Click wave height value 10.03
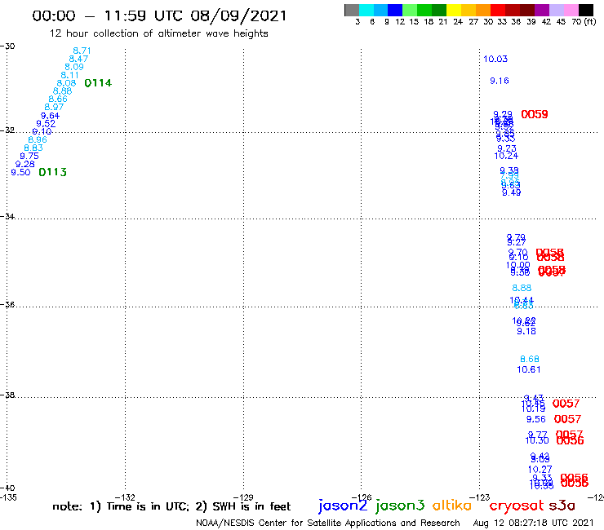Image resolution: width=604 pixels, height=530 pixels. pyautogui.click(x=495, y=59)
